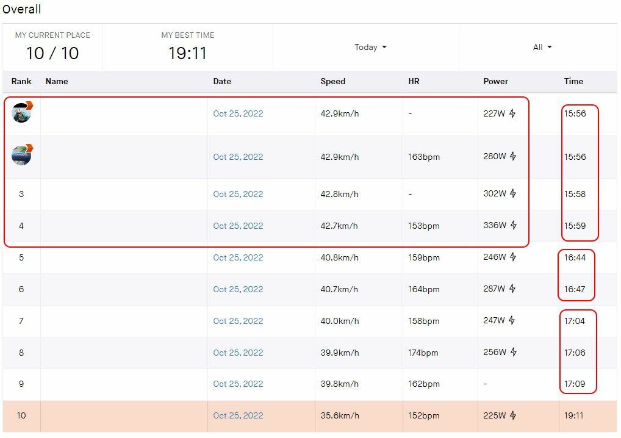The height and width of the screenshot is (438, 621).
Task: Click the 164bpm heart rate cell
Action: coord(424,289)
